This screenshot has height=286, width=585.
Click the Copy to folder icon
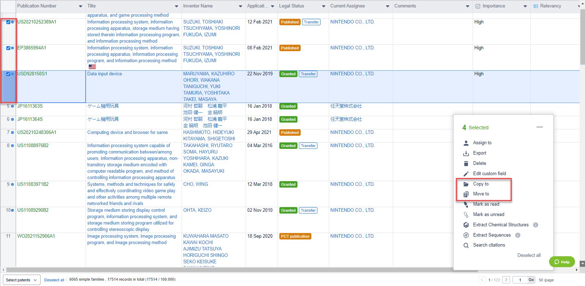pos(466,184)
